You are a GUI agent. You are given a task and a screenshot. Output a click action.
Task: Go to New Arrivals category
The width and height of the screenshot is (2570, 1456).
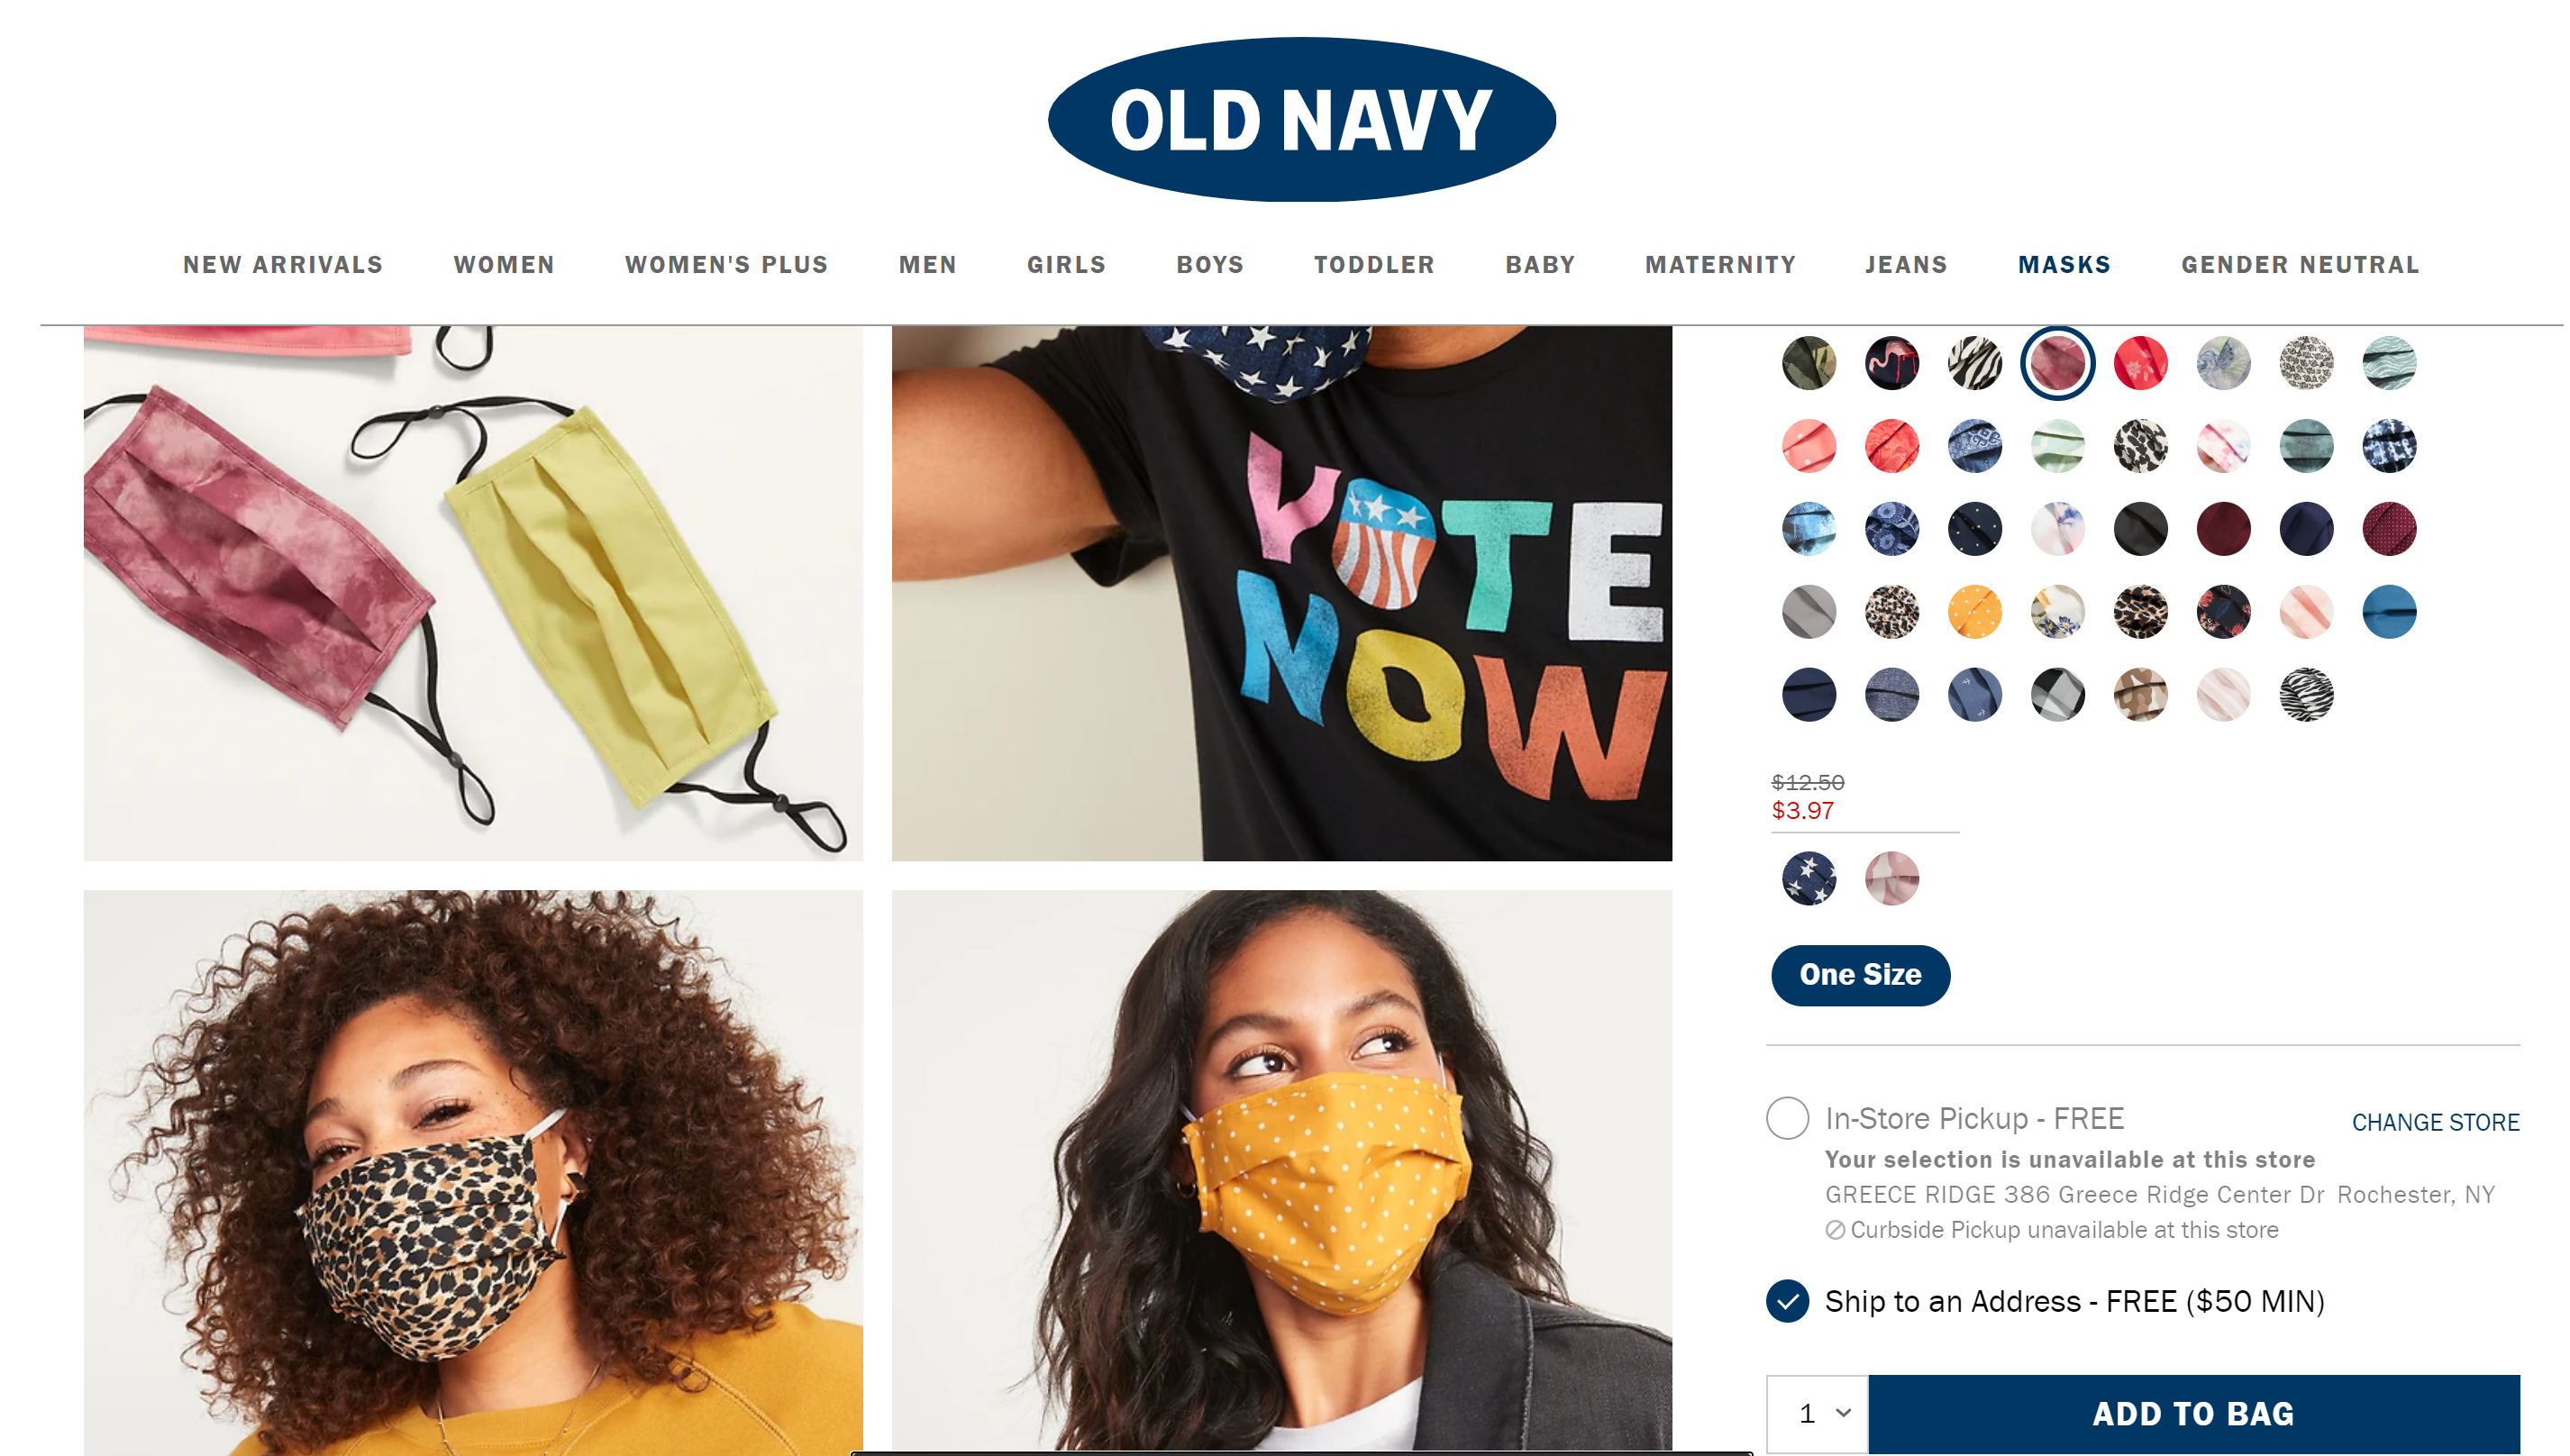click(x=283, y=264)
